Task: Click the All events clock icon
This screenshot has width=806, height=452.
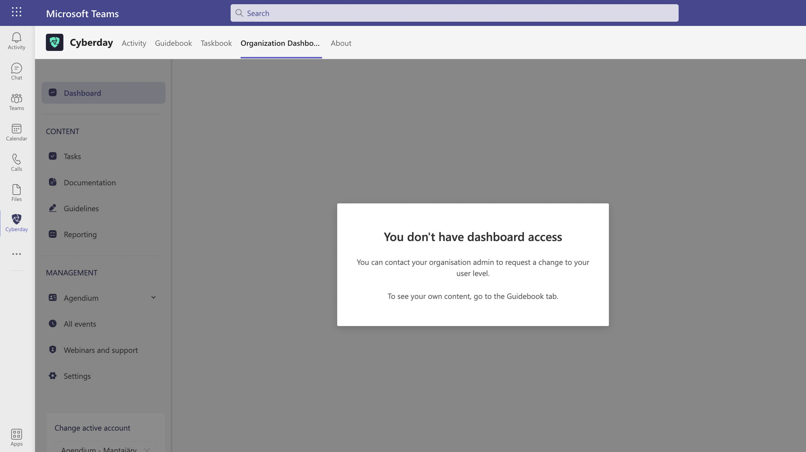Action: 53,324
